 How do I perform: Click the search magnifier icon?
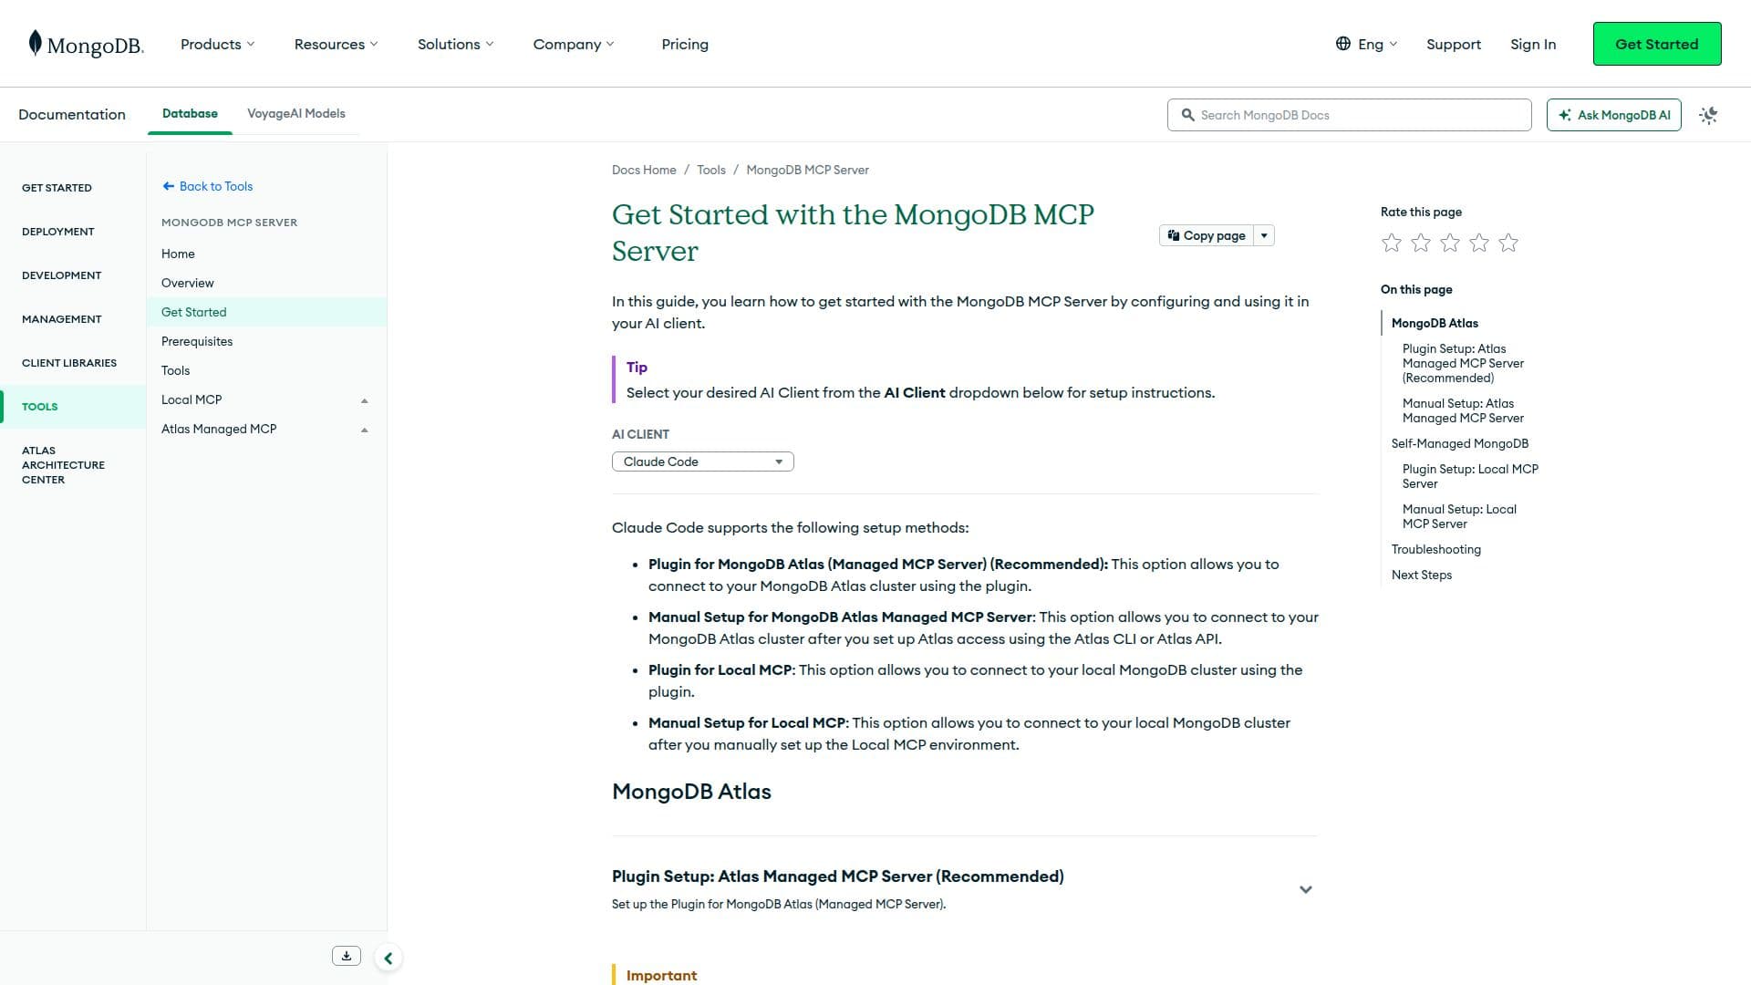[1187, 115]
